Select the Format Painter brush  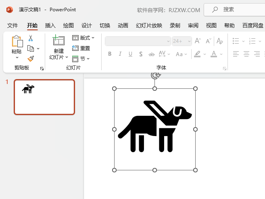pos(31,59)
